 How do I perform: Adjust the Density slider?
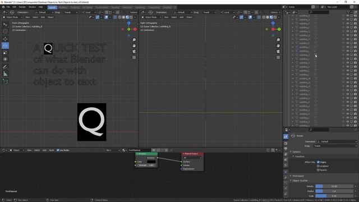tap(334, 186)
